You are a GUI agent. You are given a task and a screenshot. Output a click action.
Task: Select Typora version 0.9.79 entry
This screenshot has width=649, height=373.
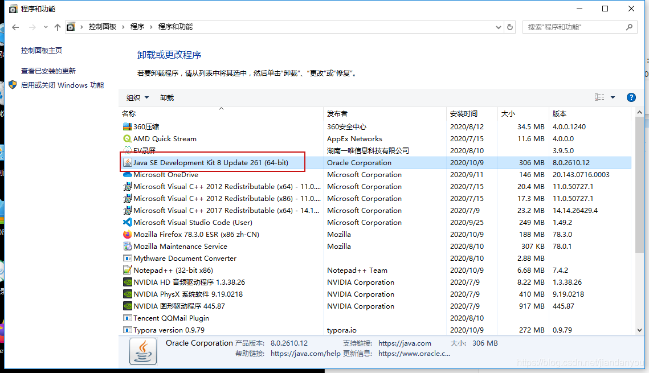click(x=169, y=330)
